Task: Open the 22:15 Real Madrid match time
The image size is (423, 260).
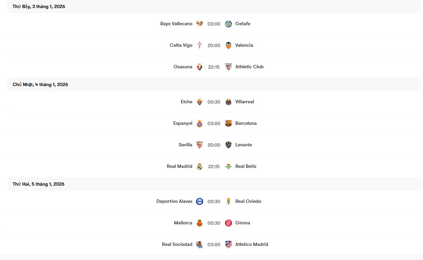Action: 214,166
